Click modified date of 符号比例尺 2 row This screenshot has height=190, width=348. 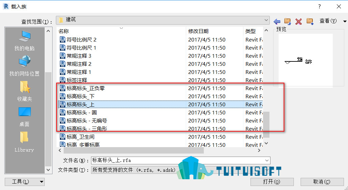pyautogui.click(x=207, y=40)
